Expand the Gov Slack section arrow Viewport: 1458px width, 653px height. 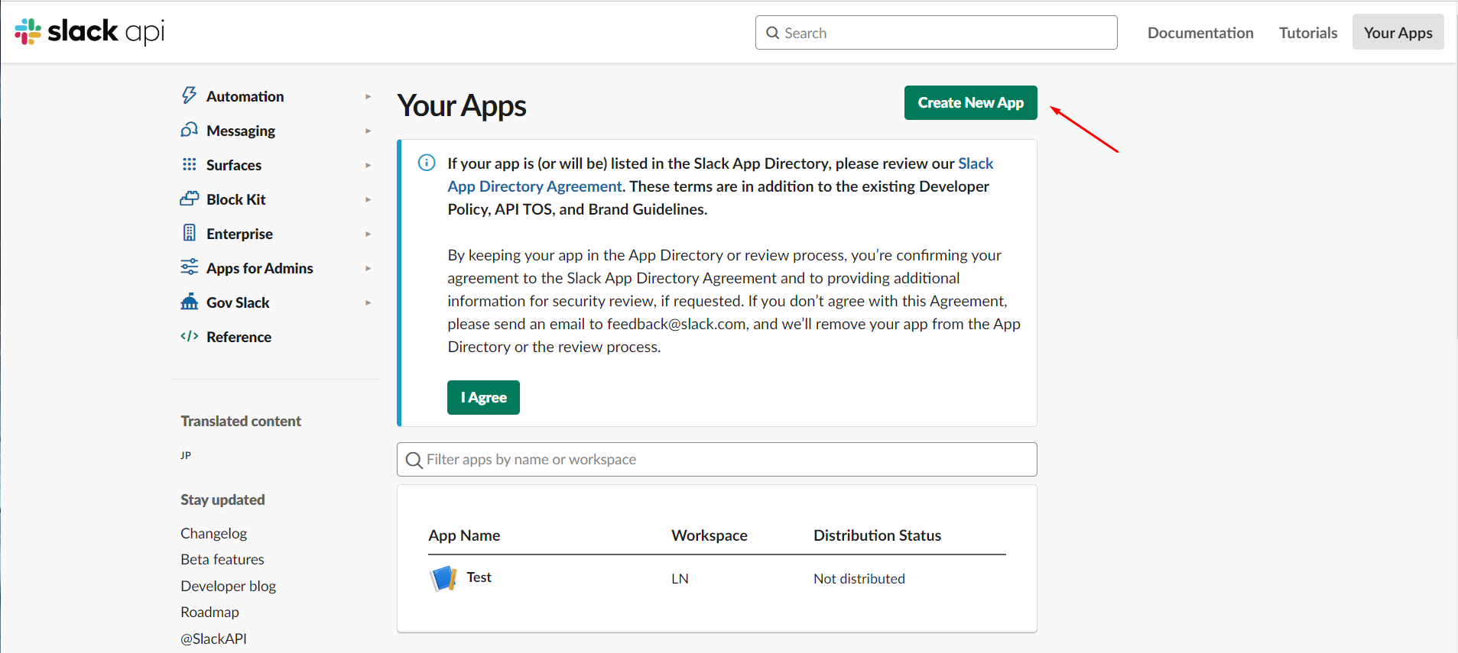368,302
